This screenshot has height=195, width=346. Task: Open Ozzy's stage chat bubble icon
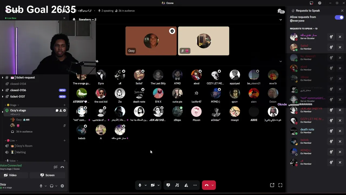(57, 110)
